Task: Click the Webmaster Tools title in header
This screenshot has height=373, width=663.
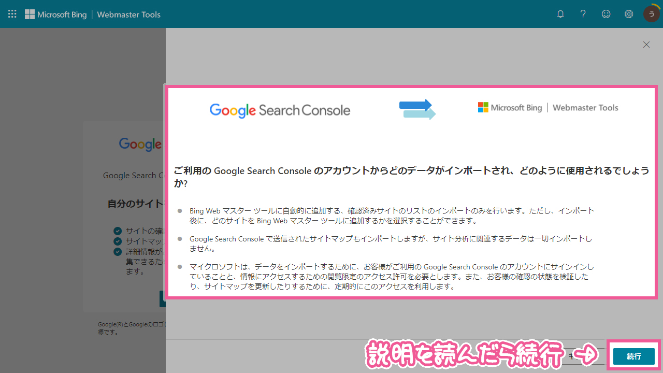Action: pyautogui.click(x=129, y=15)
